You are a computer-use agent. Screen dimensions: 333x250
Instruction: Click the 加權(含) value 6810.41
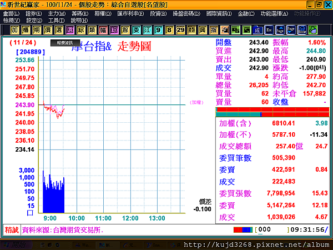pyautogui.click(x=284, y=123)
